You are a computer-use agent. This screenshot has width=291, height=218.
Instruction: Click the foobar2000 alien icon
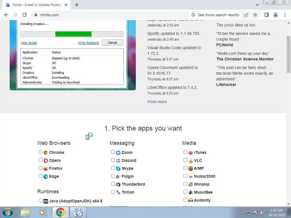pyautogui.click(x=191, y=177)
